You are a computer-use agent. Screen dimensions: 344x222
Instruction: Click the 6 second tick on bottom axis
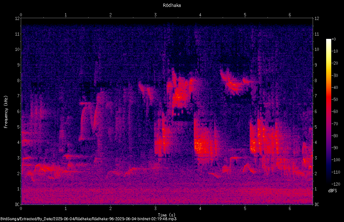click(290, 209)
